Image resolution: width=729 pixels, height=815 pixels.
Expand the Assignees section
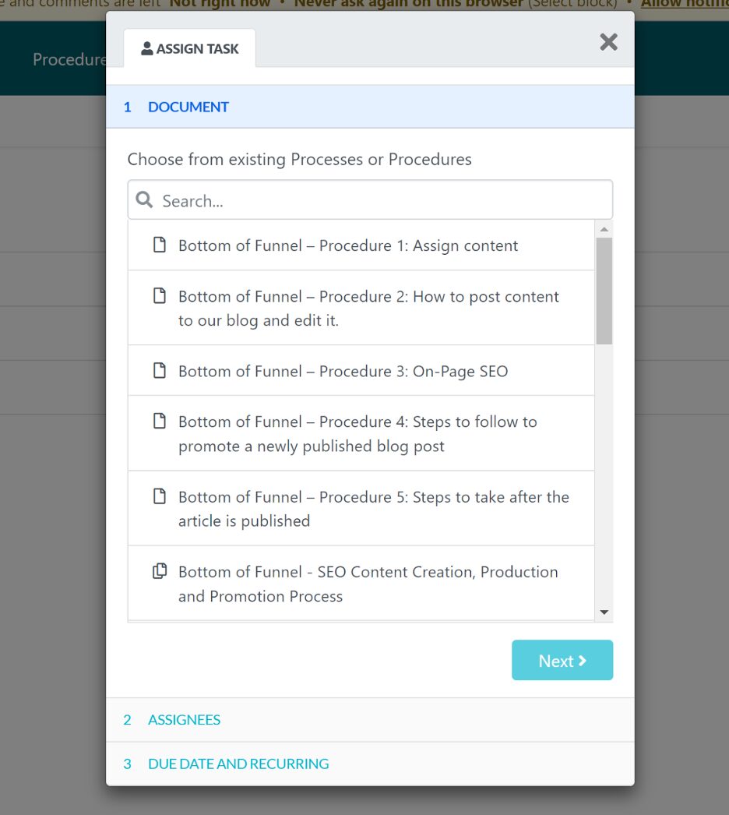(x=184, y=720)
